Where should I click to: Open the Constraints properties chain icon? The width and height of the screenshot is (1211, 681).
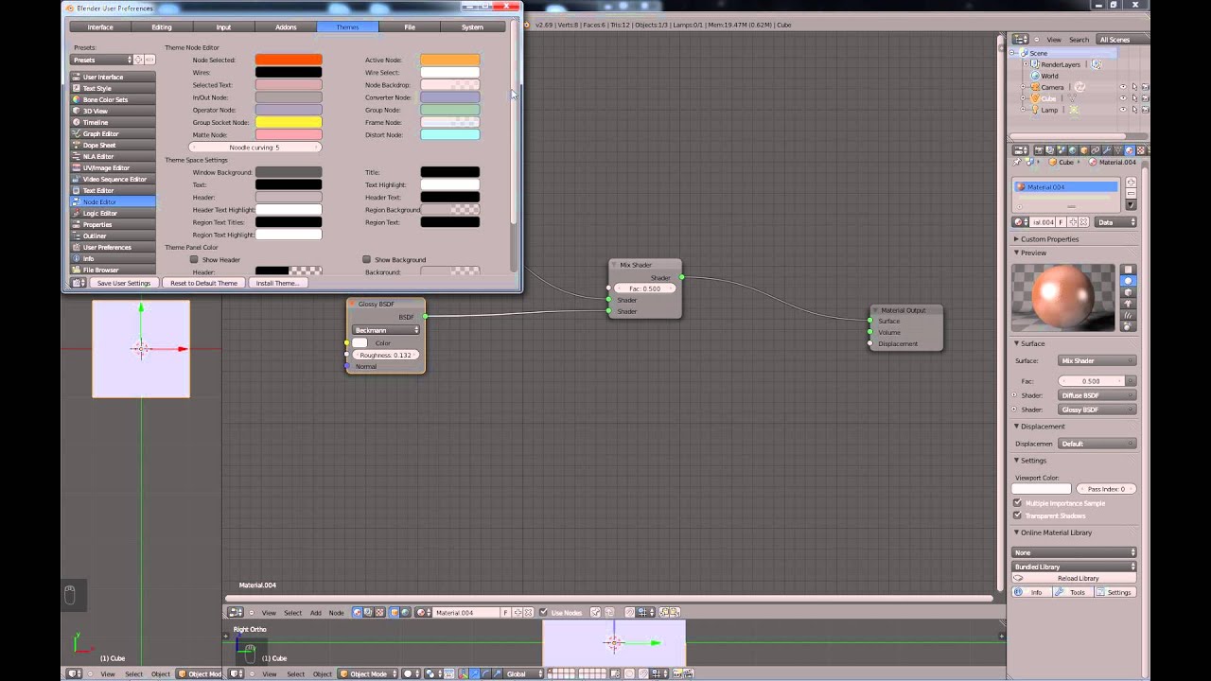1096,150
